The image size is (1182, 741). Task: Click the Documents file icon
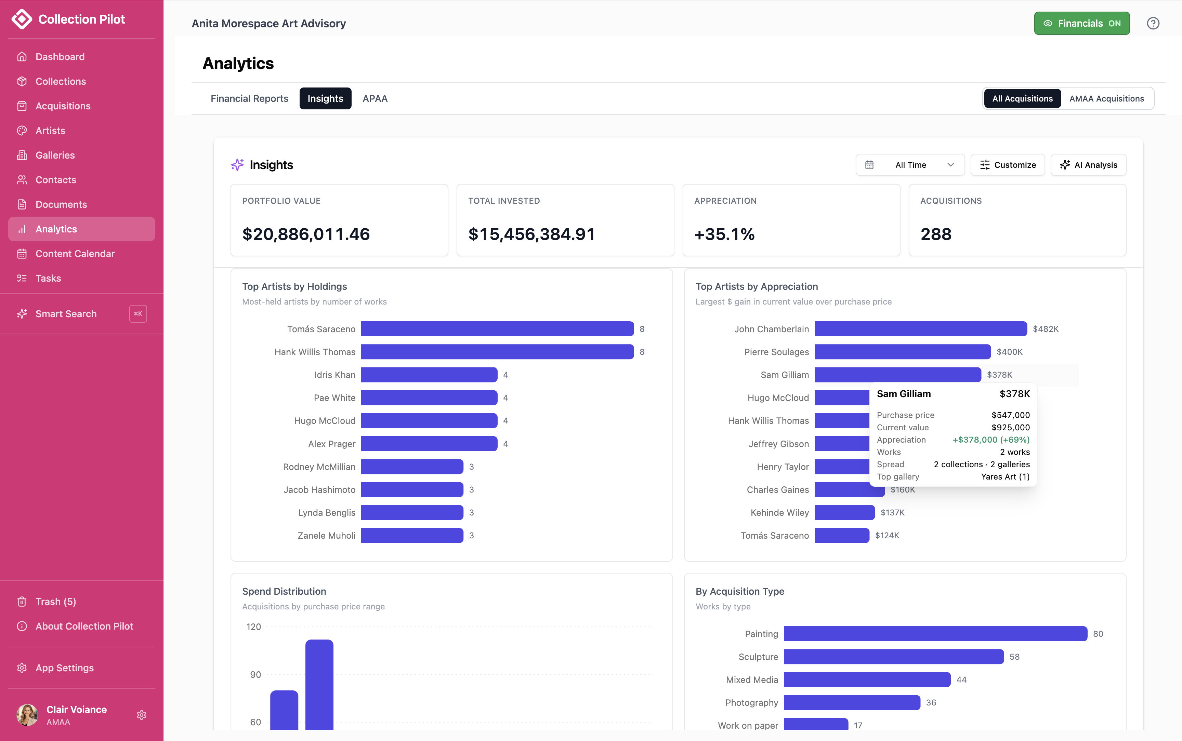(x=22, y=204)
